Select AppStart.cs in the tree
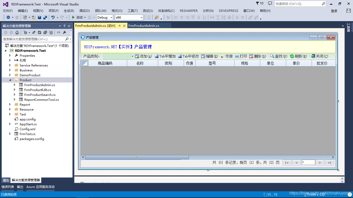Image resolution: width=353 pixels, height=198 pixels. tap(28, 124)
